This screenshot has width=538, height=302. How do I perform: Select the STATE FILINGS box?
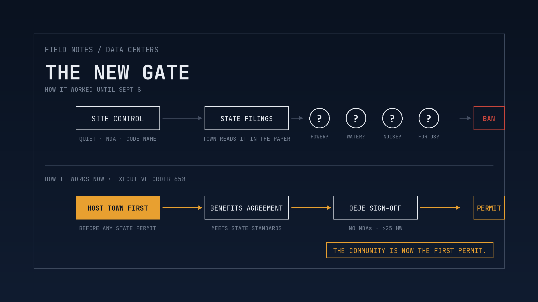247,118
